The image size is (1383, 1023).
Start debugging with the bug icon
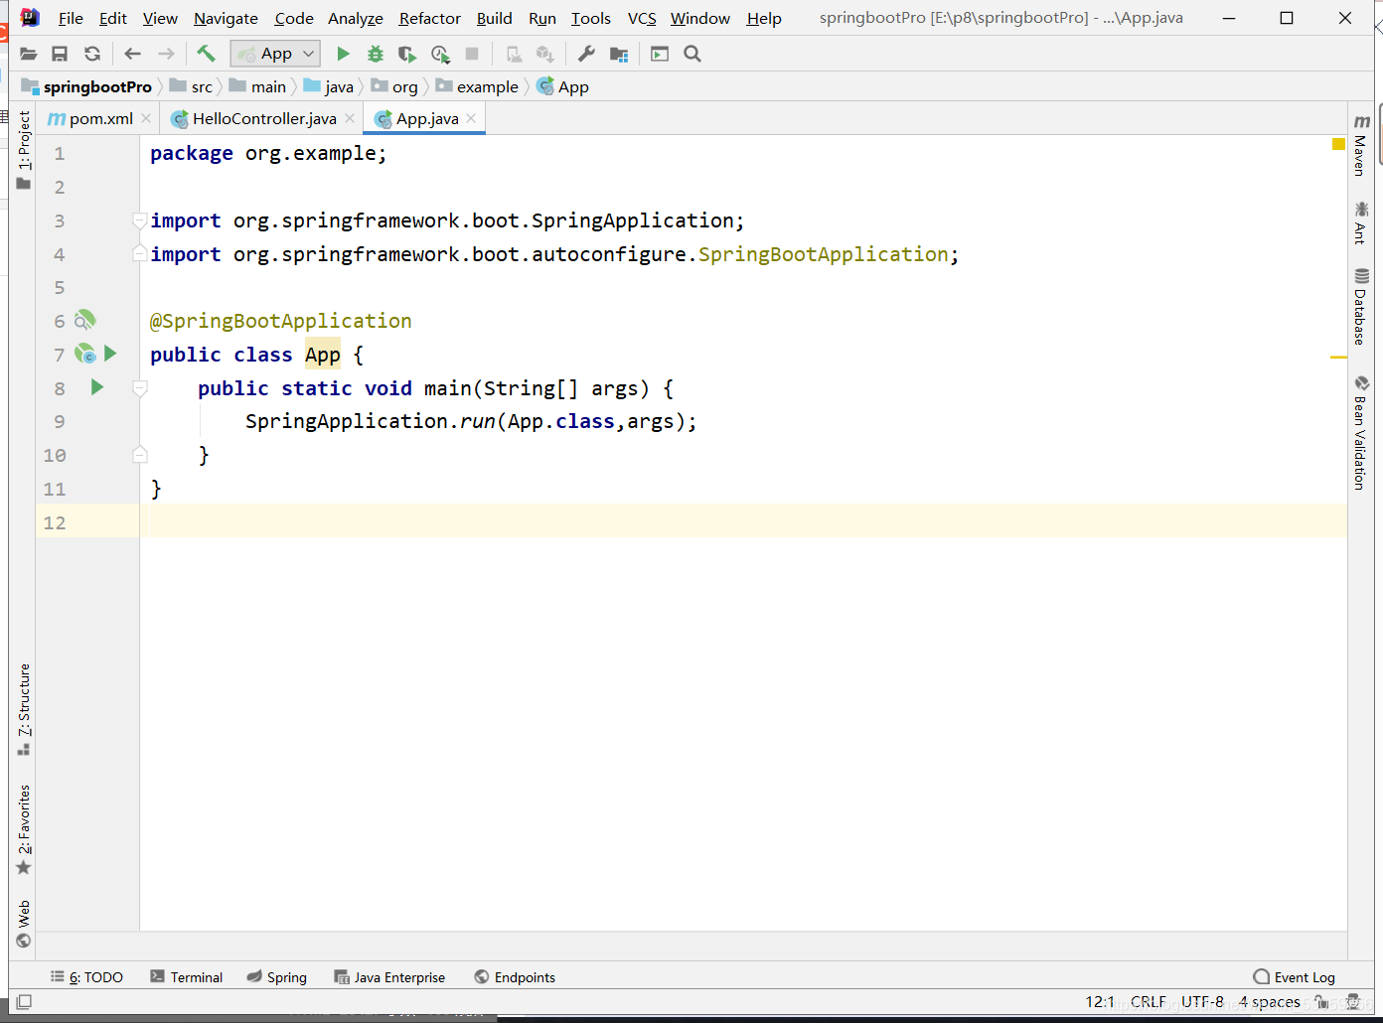click(376, 54)
